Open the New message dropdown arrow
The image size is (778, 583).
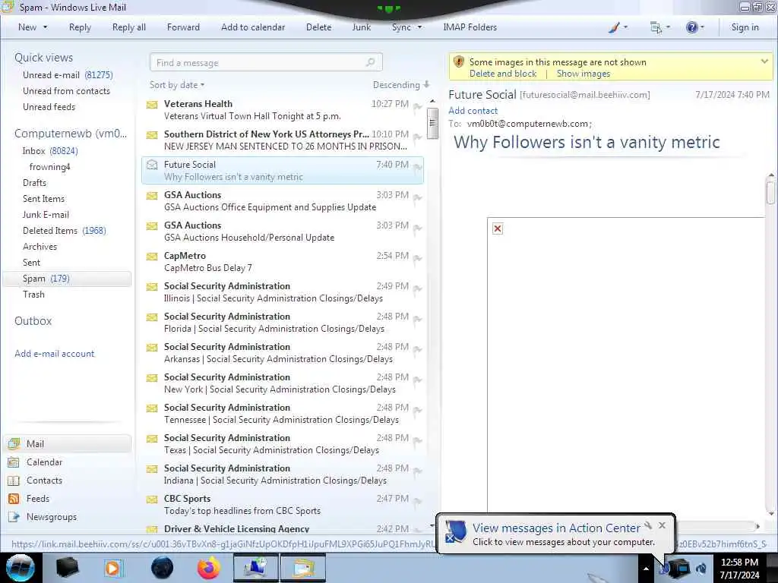pos(45,27)
